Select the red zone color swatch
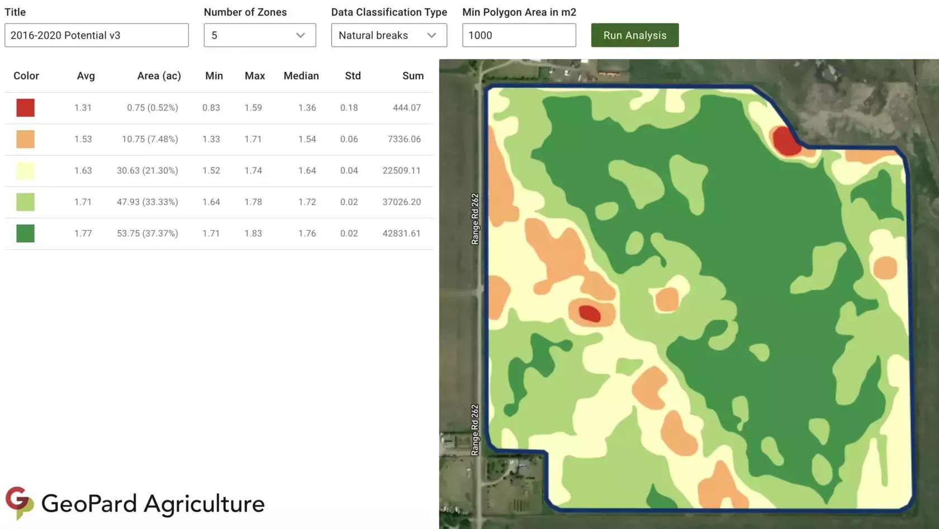 coord(25,107)
